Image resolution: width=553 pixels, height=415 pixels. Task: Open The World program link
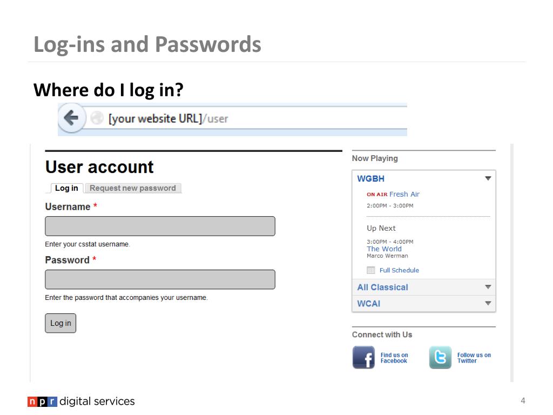(x=384, y=249)
